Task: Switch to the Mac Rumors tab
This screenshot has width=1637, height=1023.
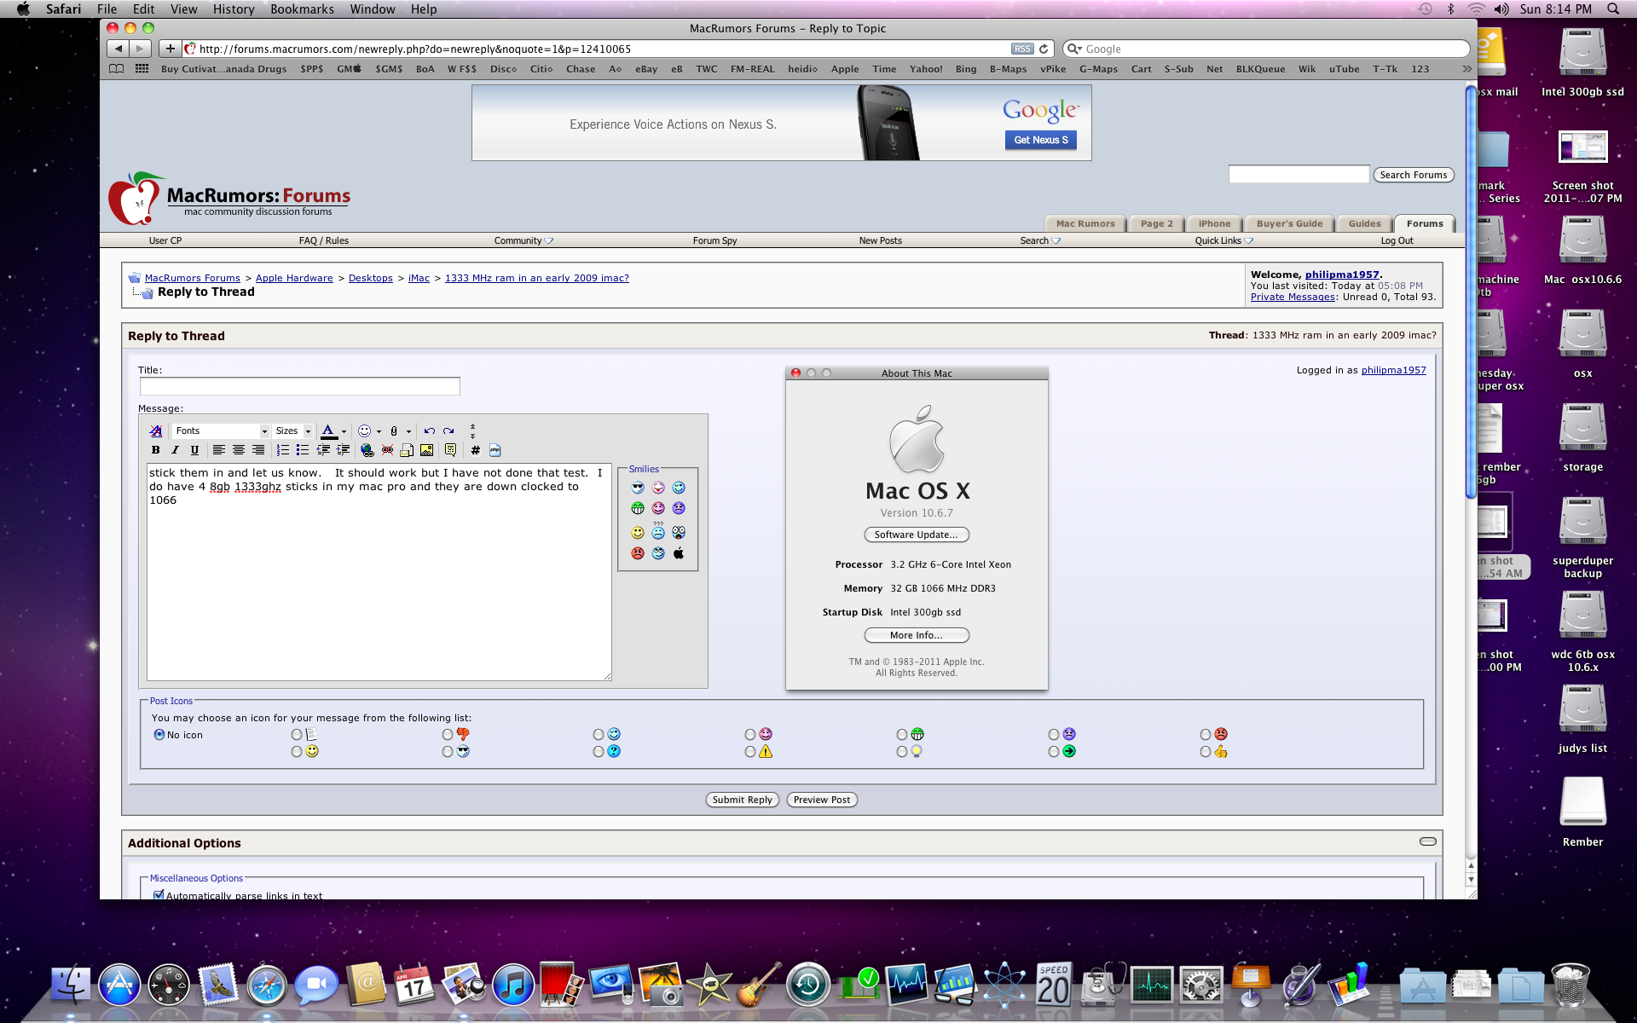Action: (x=1085, y=223)
